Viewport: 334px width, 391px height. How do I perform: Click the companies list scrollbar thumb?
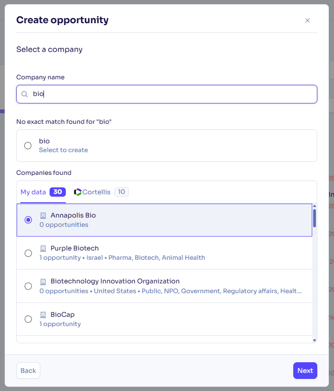pyautogui.click(x=315, y=218)
